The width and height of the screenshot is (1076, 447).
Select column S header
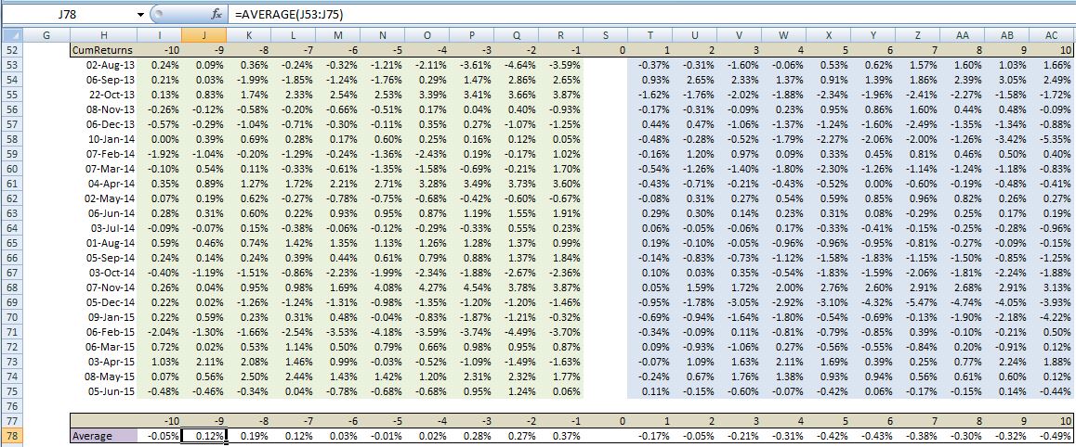[605, 34]
